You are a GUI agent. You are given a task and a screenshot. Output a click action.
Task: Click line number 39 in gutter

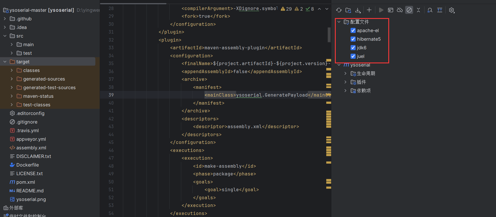tap(111, 95)
